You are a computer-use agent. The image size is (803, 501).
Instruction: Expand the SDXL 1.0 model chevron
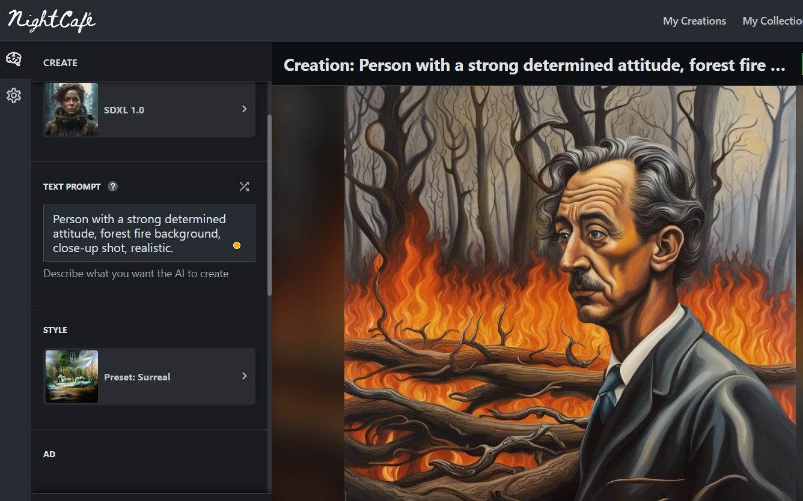click(244, 109)
